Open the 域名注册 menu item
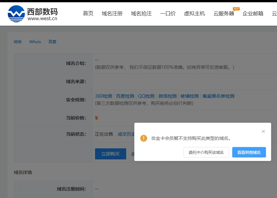277x198 pixels. 112,14
